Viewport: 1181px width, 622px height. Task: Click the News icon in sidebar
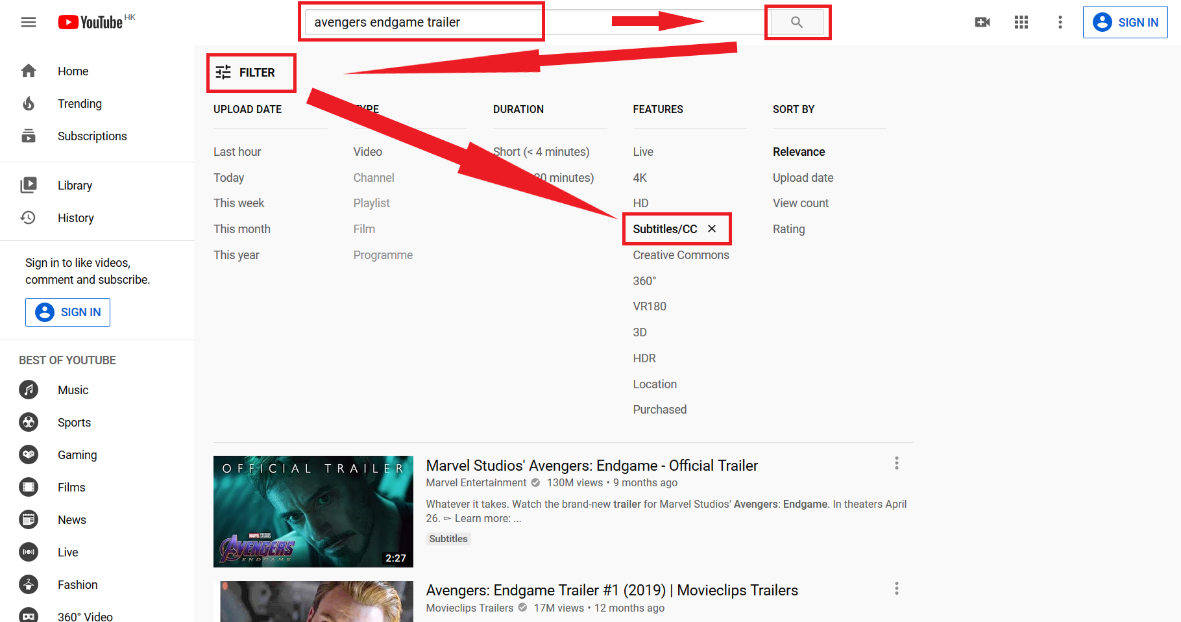point(29,519)
